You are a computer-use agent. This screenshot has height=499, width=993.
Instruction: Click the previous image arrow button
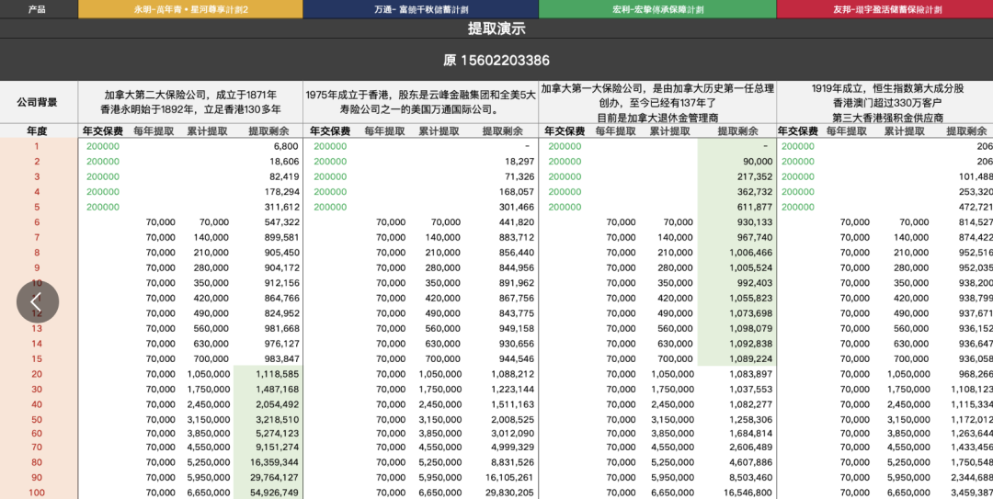(x=37, y=301)
